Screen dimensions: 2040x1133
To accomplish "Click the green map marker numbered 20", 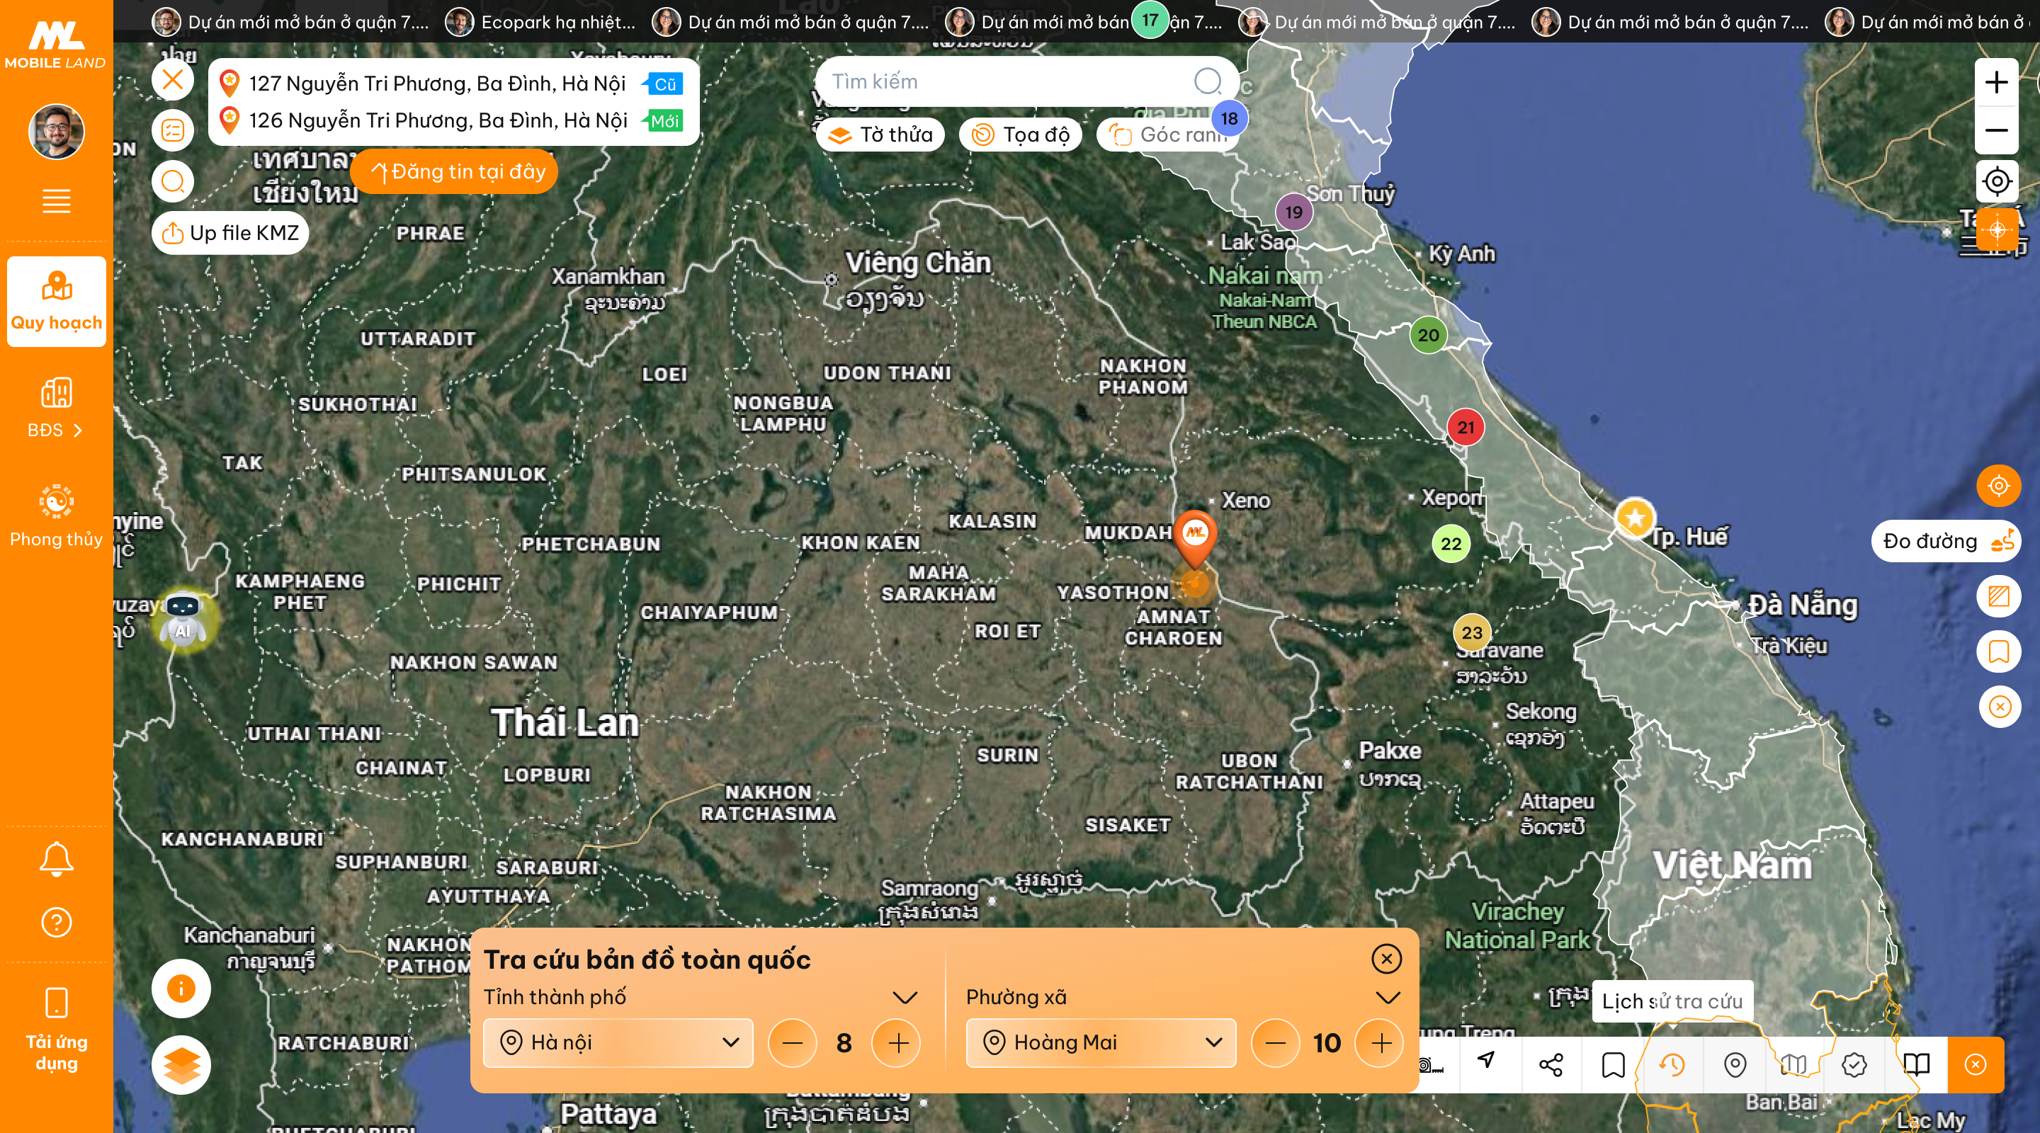I will point(1428,335).
